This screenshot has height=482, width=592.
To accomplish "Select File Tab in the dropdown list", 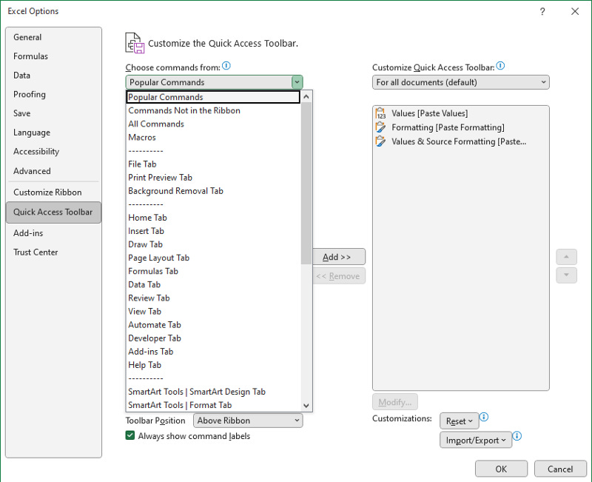I will (x=213, y=164).
